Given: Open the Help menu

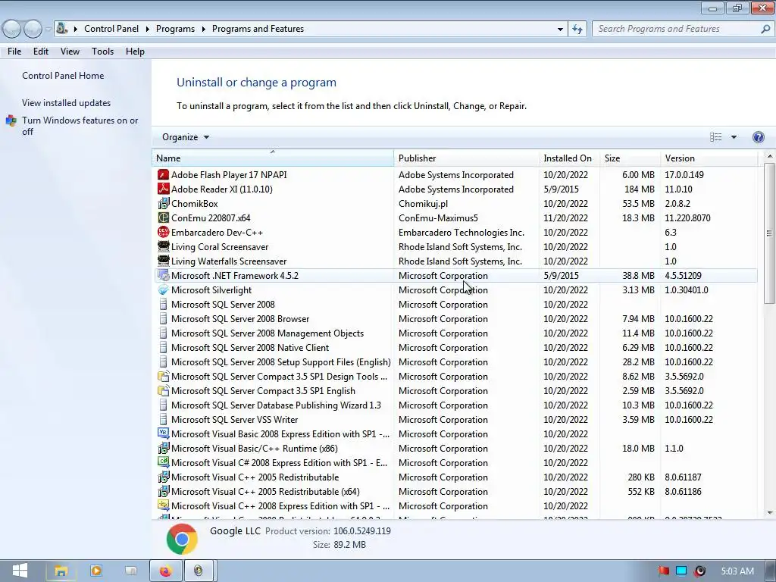Looking at the screenshot, I should tap(135, 52).
